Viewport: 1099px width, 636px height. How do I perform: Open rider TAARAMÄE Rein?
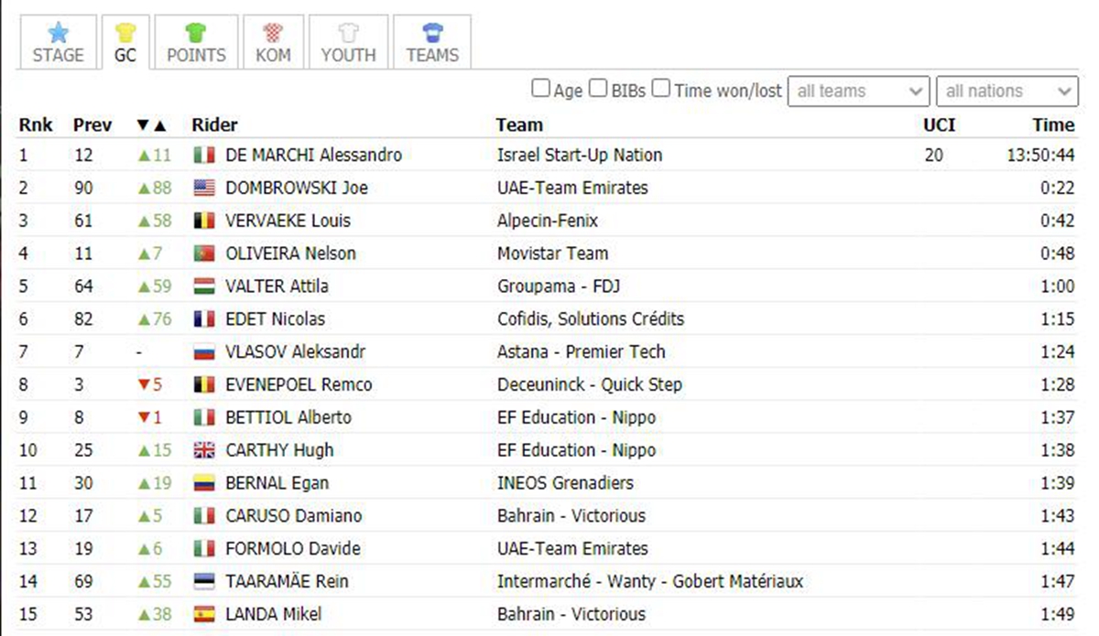tap(287, 581)
